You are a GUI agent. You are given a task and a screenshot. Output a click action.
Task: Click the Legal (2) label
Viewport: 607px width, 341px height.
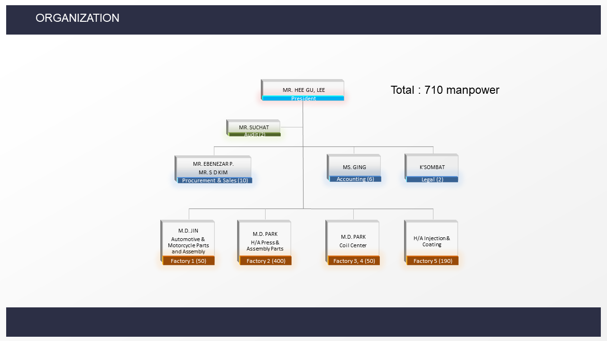[x=432, y=179]
